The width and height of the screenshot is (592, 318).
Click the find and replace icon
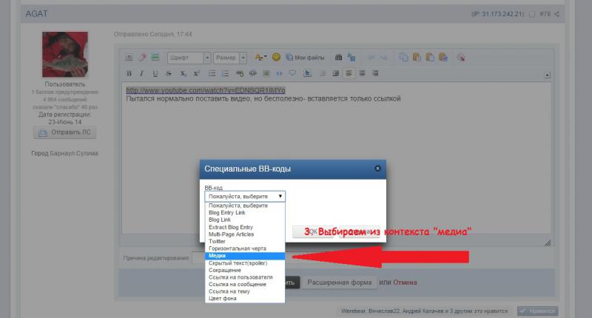pos(351,58)
